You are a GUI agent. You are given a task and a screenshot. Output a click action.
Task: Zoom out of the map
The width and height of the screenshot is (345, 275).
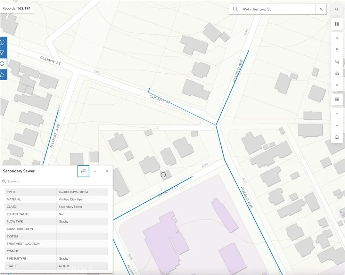337,126
